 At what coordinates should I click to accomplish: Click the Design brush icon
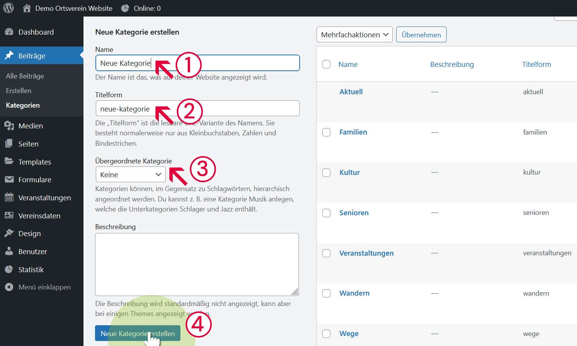[9, 233]
